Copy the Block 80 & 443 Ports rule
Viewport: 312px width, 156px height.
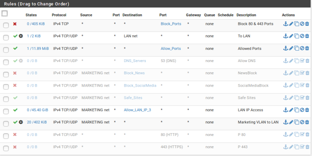pos(297,24)
